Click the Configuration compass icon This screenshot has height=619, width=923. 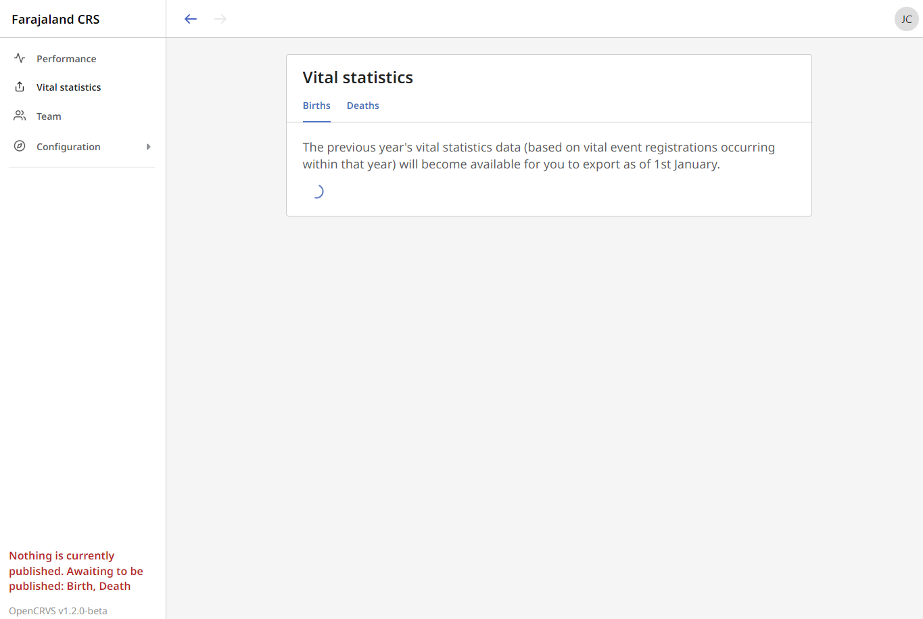19,146
